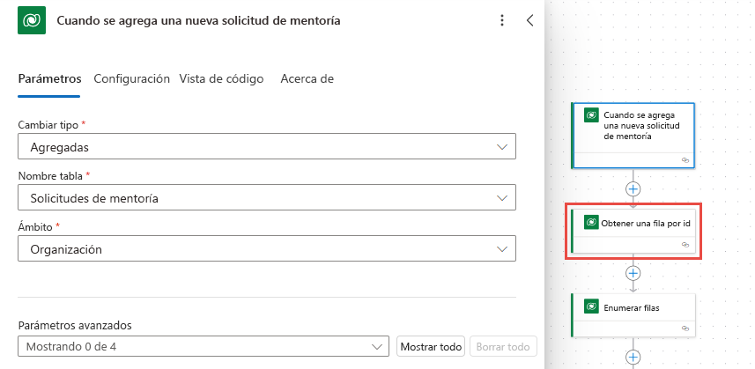Add a step below the trigger card

(633, 188)
